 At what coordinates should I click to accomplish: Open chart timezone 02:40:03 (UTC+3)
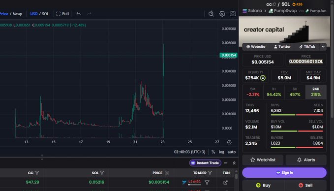coord(189,152)
